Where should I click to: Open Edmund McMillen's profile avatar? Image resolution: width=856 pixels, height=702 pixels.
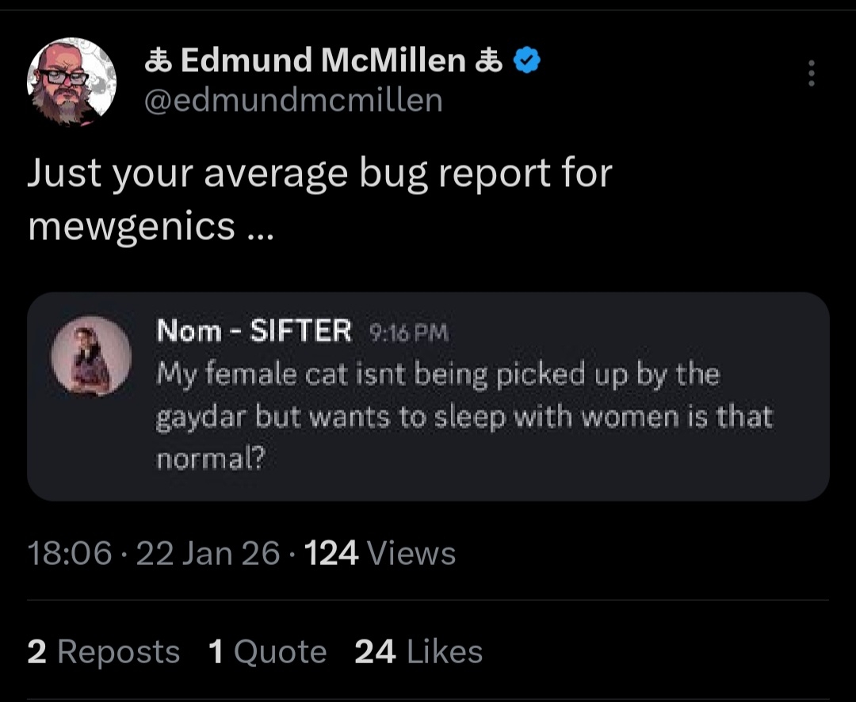[71, 81]
